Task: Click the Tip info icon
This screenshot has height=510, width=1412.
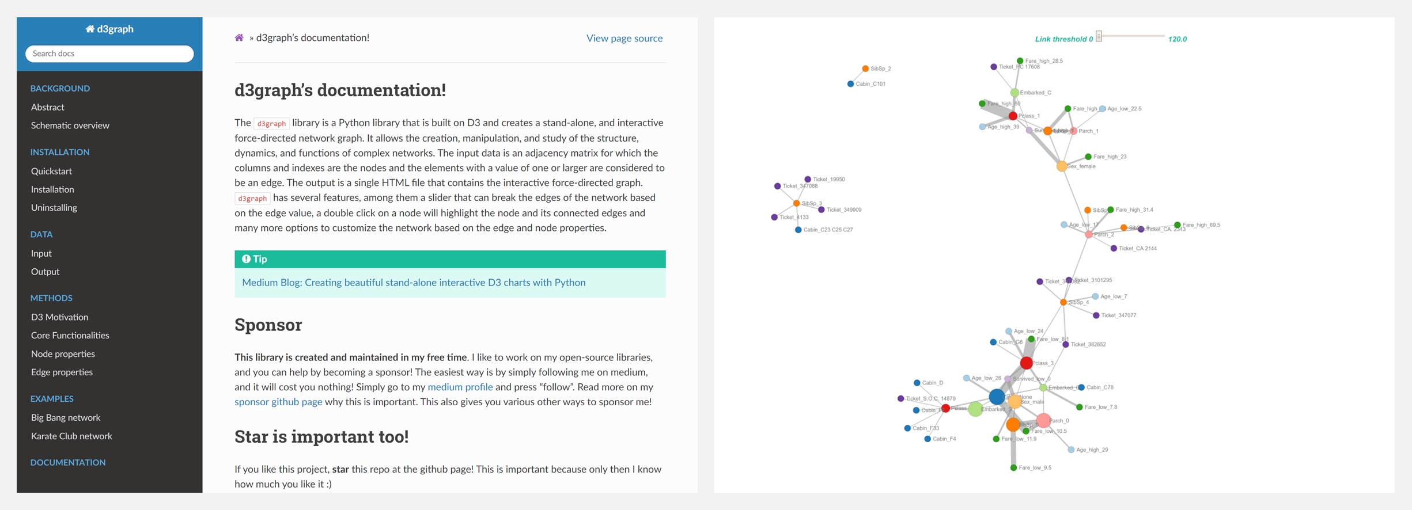Action: pos(246,259)
